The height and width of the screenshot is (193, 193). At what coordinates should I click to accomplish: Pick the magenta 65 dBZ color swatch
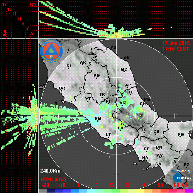point(189,191)
